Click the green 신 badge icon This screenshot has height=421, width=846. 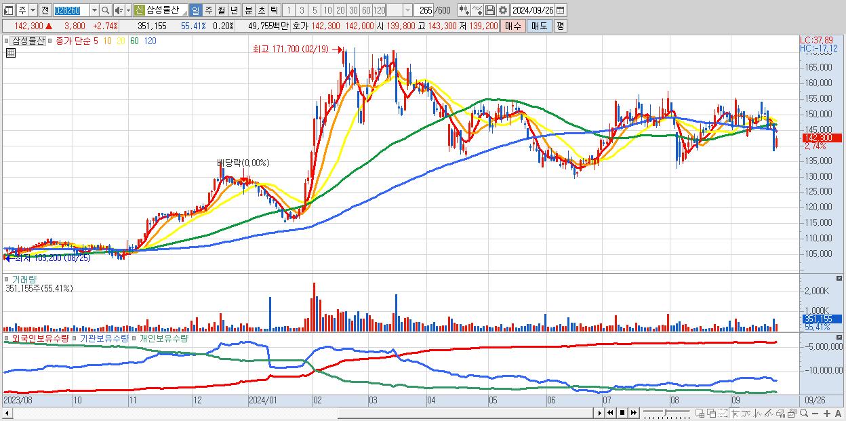click(139, 10)
